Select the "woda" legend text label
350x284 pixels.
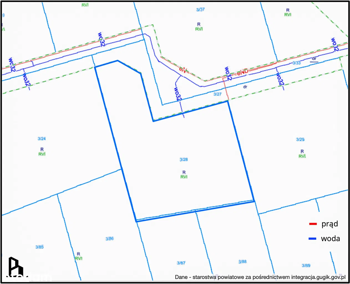click(x=330, y=239)
